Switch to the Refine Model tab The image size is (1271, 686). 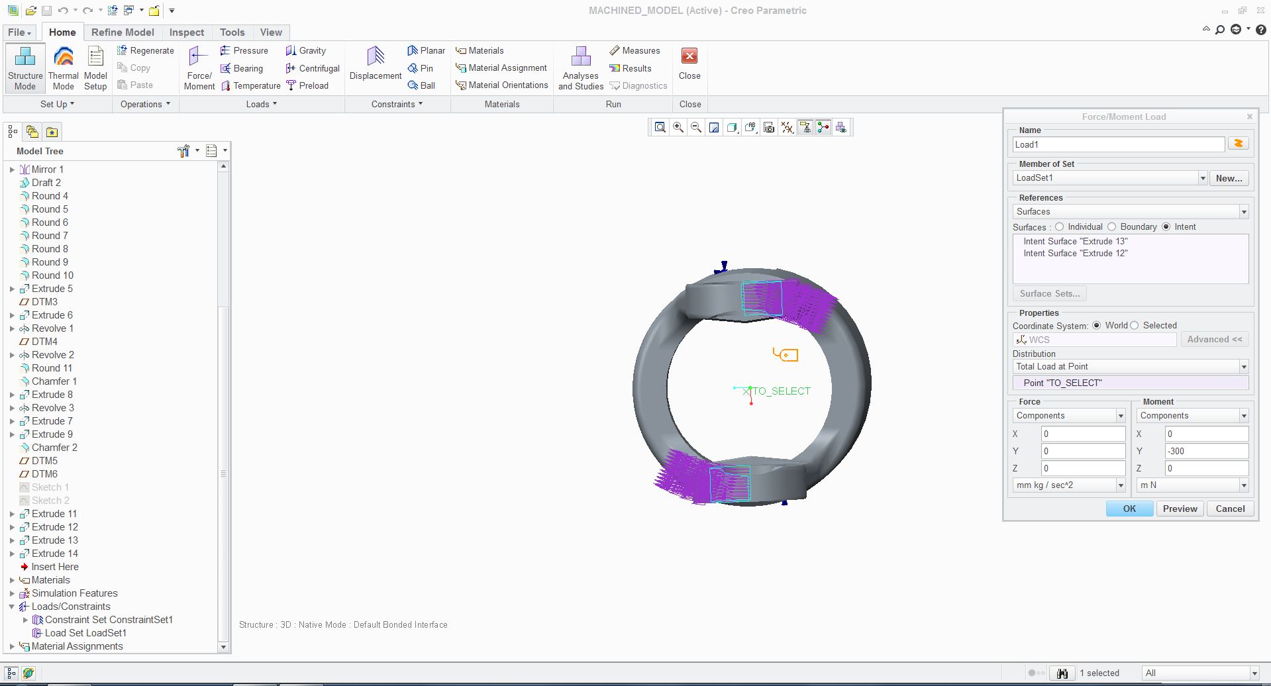(x=123, y=32)
